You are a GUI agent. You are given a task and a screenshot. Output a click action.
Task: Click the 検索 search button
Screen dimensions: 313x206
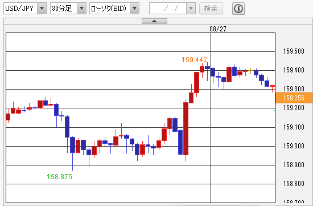(211, 9)
